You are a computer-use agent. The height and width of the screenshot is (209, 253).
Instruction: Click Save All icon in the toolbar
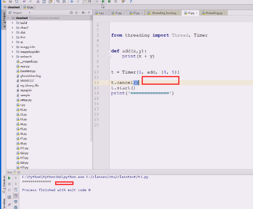pyautogui.click(x=11, y=2)
